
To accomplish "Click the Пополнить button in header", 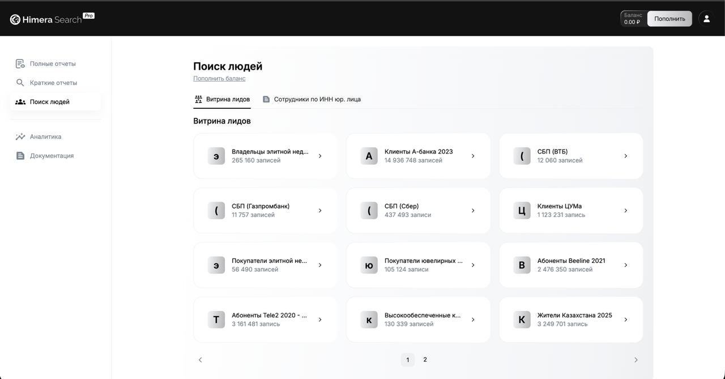I will 669,19.
